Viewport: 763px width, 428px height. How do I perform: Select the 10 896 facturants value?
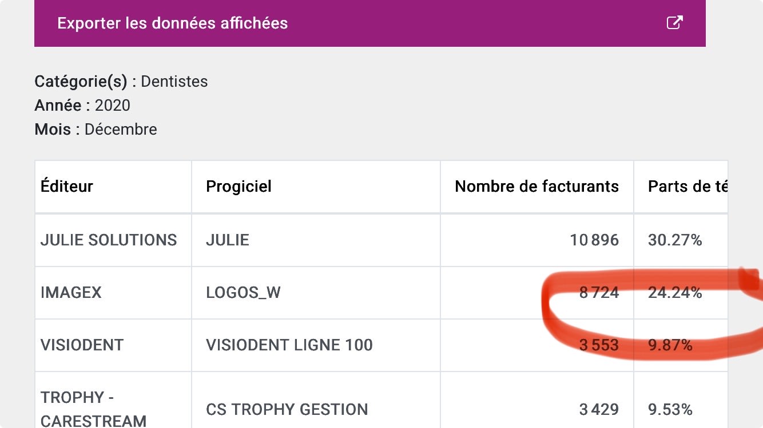tap(594, 240)
